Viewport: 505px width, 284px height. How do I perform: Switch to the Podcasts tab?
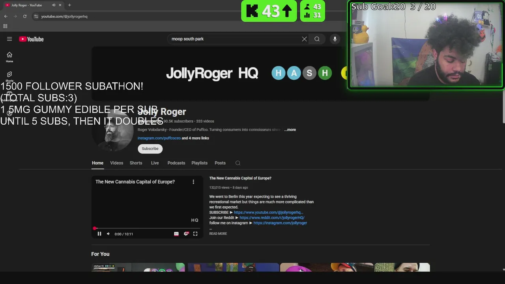(176, 163)
